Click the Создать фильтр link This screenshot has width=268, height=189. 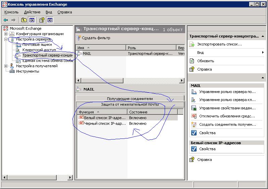96,38
